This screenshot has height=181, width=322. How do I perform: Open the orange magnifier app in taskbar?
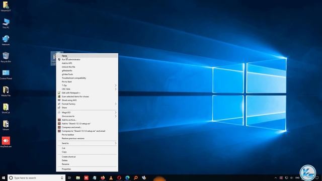click(135, 177)
